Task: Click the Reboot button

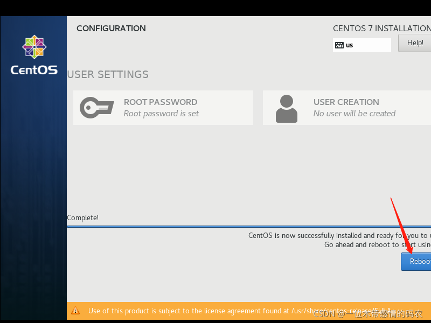Action: 416,262
